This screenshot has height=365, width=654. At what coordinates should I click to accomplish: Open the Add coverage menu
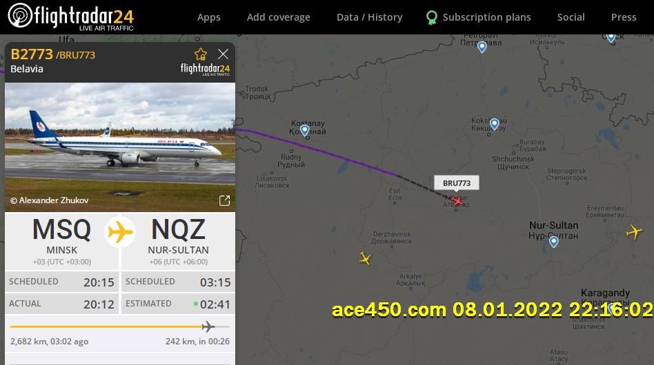pyautogui.click(x=279, y=17)
